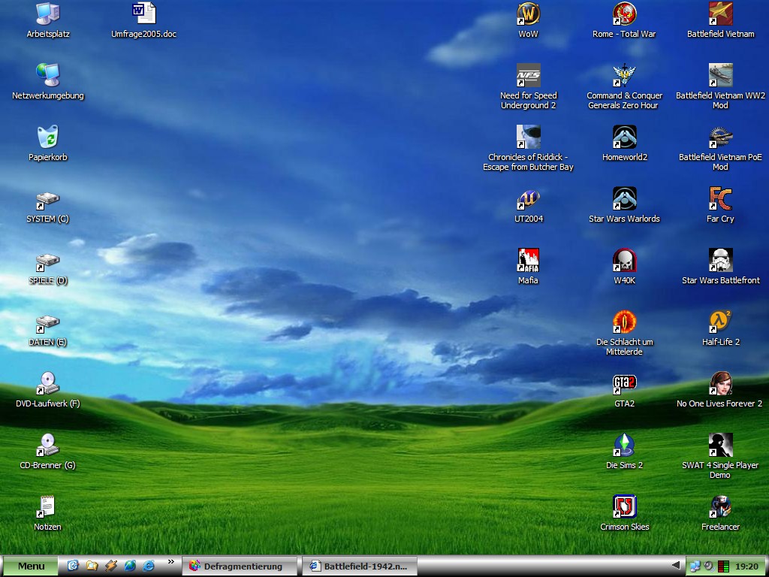Expand hidden tray icons arrow
Viewport: 769px width, 577px height.
(x=676, y=566)
